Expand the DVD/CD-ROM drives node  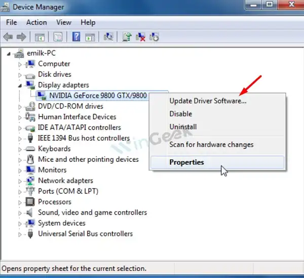tap(20, 107)
